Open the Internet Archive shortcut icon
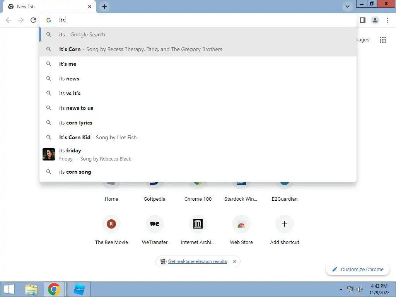Screen dimensions: 396x297 click(198, 224)
